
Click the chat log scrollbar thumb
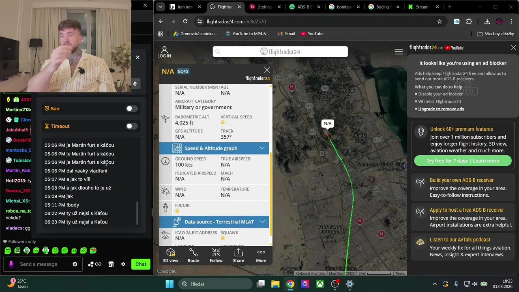click(x=137, y=213)
